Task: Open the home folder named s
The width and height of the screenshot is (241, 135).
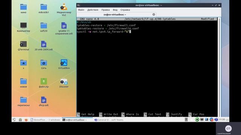Action: click(23, 63)
